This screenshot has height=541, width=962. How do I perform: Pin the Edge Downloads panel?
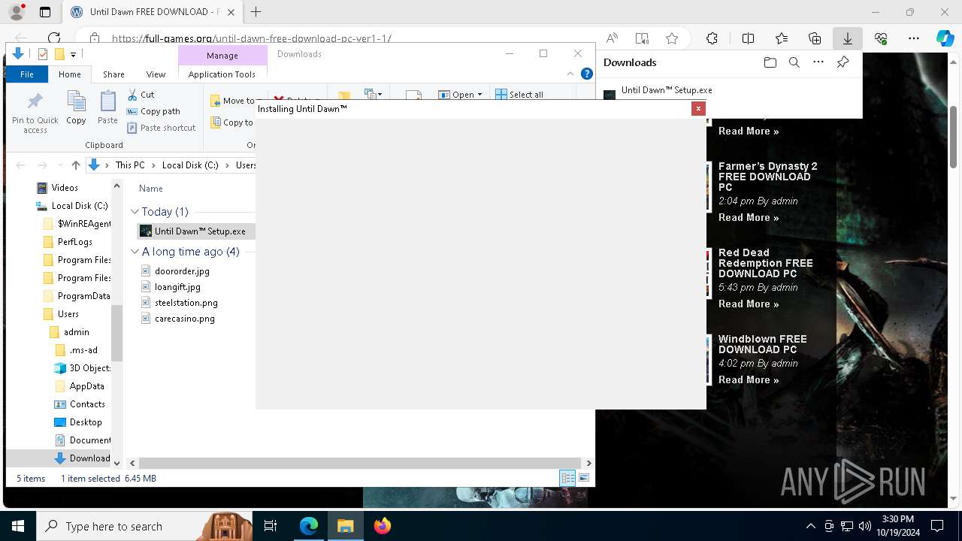(843, 62)
